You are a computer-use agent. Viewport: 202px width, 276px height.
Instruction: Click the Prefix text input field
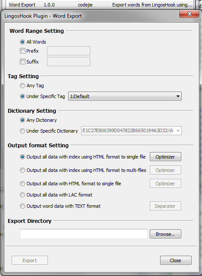pos(69,51)
